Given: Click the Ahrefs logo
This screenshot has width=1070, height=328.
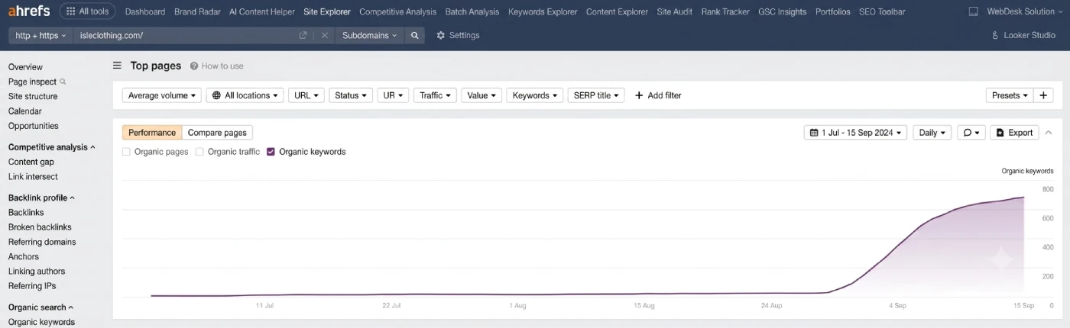Looking at the screenshot, I should tap(29, 11).
